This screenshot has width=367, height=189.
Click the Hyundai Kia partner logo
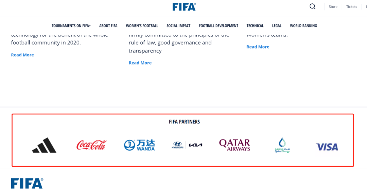pyautogui.click(x=187, y=145)
